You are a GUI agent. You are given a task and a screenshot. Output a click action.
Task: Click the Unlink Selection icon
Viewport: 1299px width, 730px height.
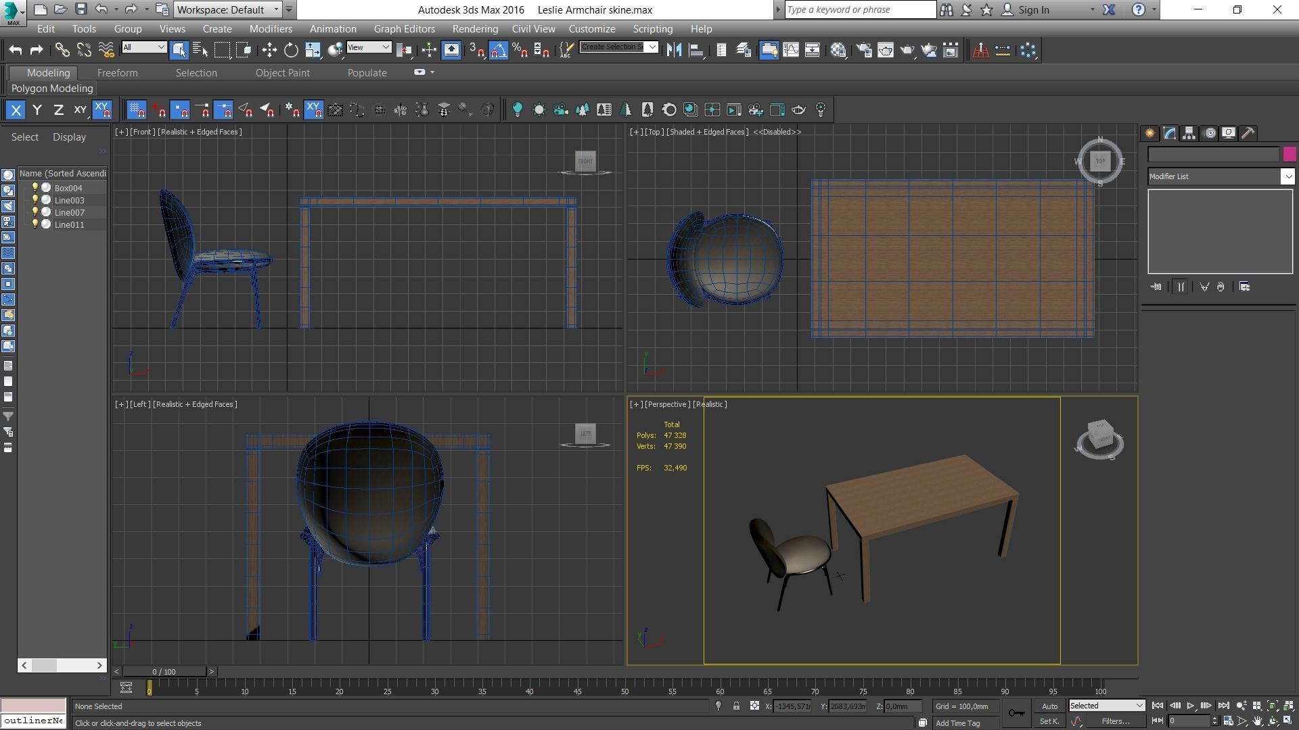[84, 50]
